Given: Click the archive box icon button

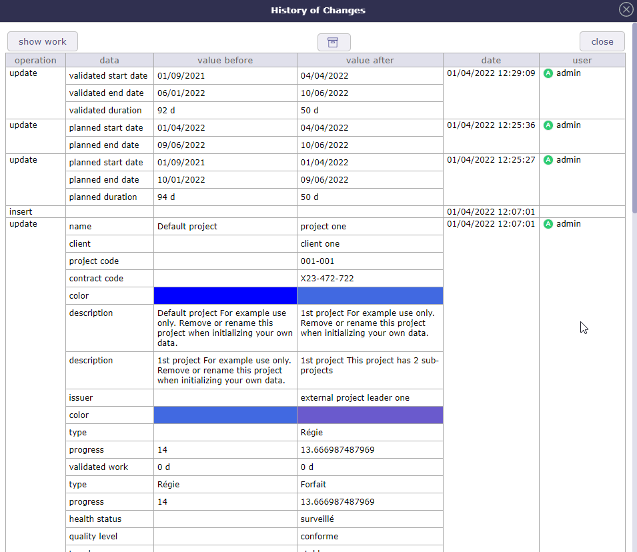Looking at the screenshot, I should [334, 42].
